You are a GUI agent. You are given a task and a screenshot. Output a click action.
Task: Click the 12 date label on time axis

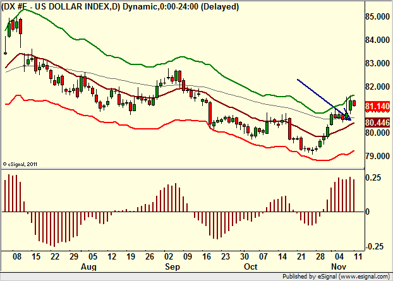[112, 257]
